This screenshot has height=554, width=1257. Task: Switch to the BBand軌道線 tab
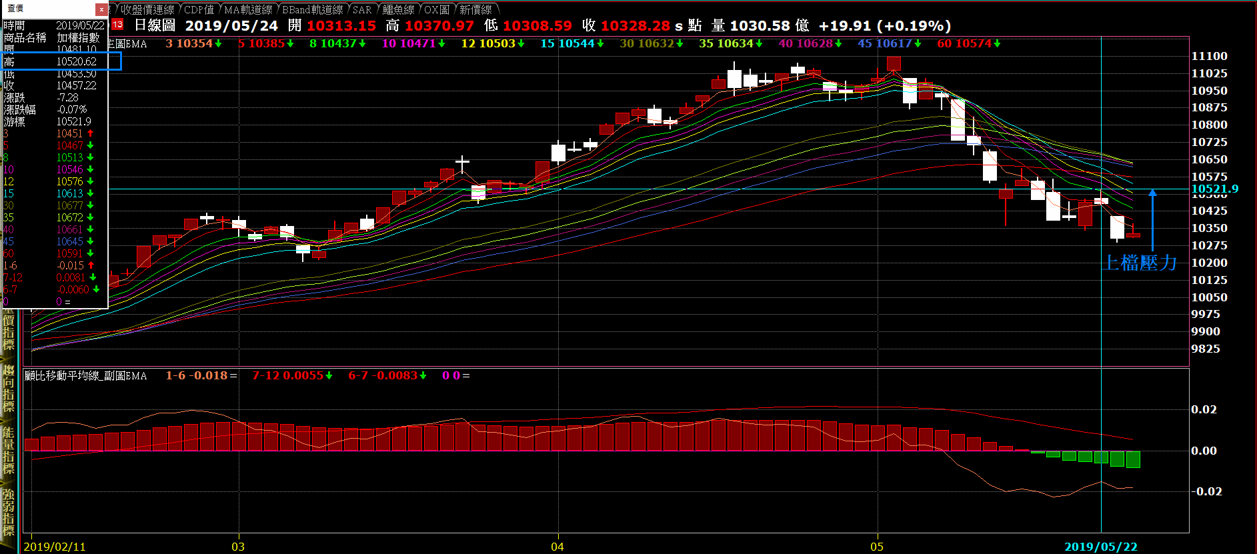(312, 9)
